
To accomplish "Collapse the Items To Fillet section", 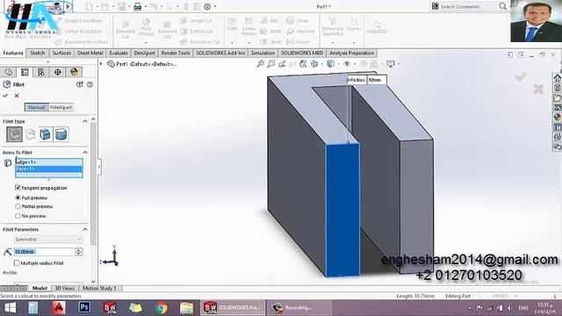I will point(85,153).
